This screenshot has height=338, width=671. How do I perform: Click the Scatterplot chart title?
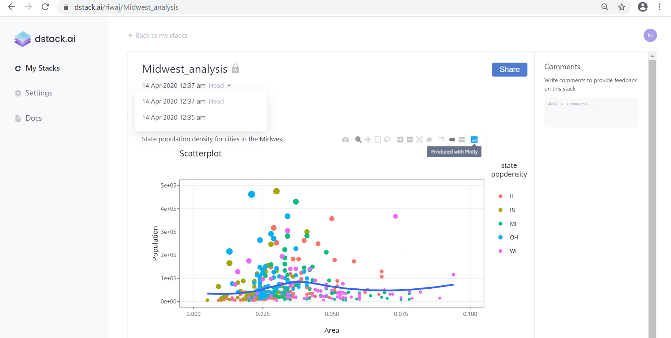coord(201,154)
